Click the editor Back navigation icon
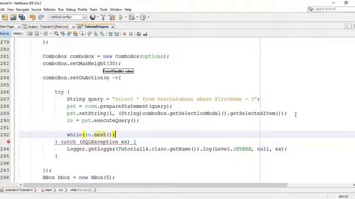355x199 pixels. coord(37,34)
